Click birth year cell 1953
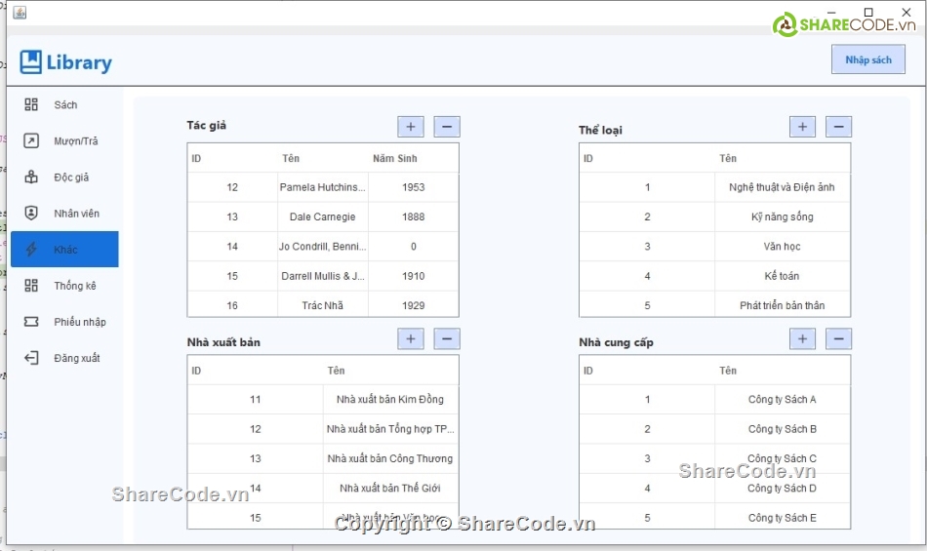 click(414, 187)
